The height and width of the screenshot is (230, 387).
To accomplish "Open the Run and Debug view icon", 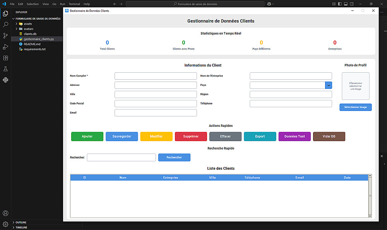I will [x=5, y=47].
